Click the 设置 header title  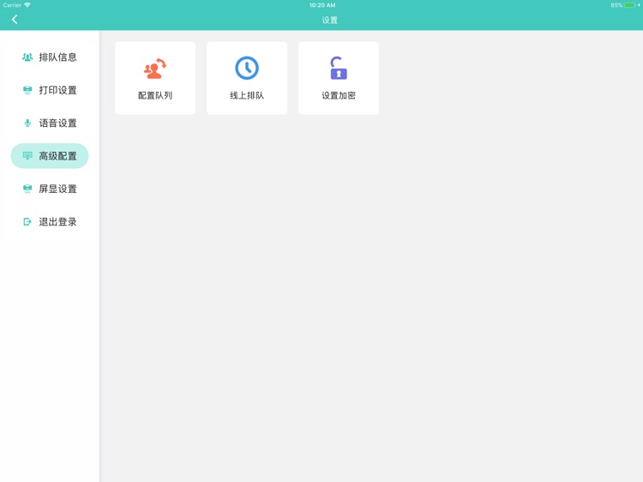click(330, 20)
